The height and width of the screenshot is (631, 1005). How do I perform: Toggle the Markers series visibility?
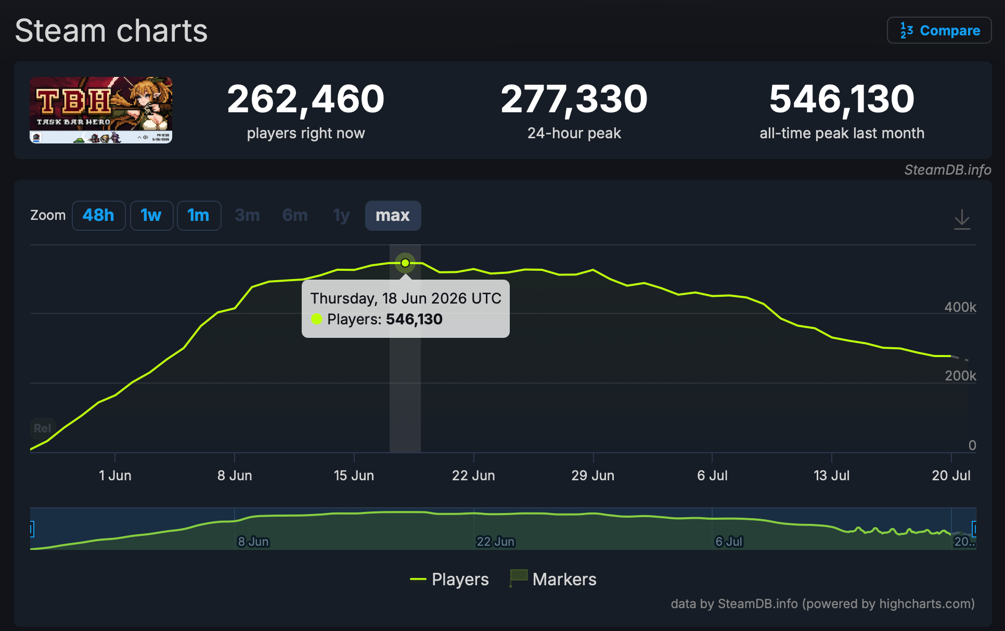[553, 579]
